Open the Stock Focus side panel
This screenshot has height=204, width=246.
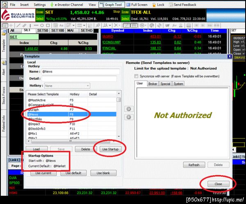pyautogui.click(x=4, y=95)
